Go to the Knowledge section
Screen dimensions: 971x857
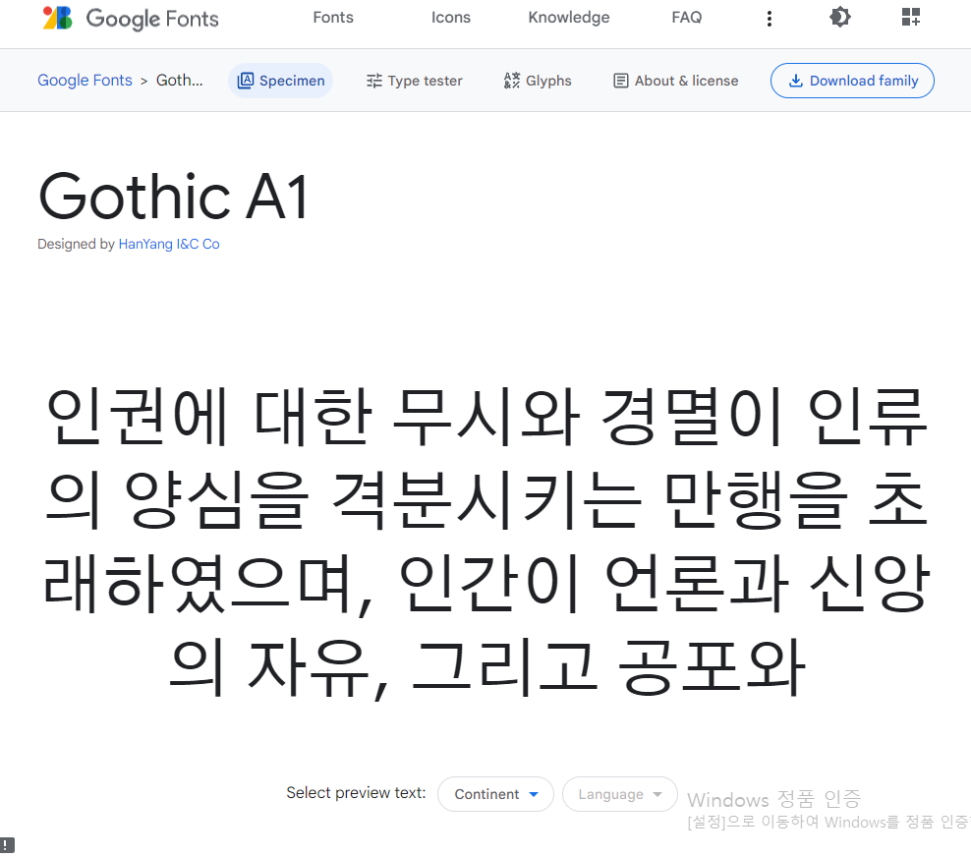[x=568, y=18]
